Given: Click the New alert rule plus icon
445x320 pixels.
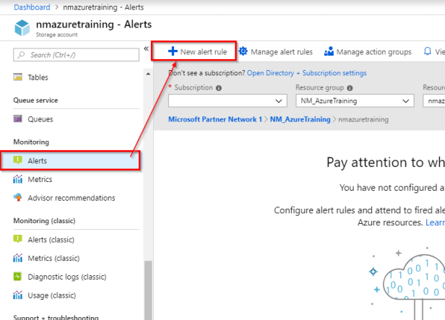Looking at the screenshot, I should click(x=173, y=51).
